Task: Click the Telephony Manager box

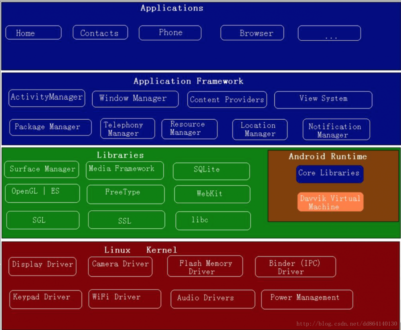Action: coord(127,128)
